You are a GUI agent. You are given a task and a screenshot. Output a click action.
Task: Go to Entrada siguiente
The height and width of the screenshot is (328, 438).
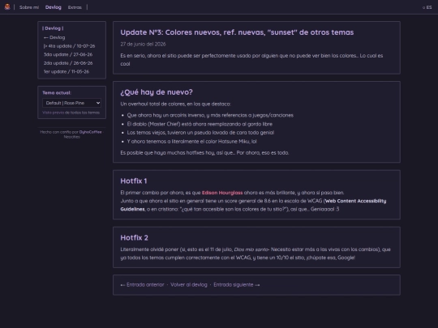click(x=237, y=285)
